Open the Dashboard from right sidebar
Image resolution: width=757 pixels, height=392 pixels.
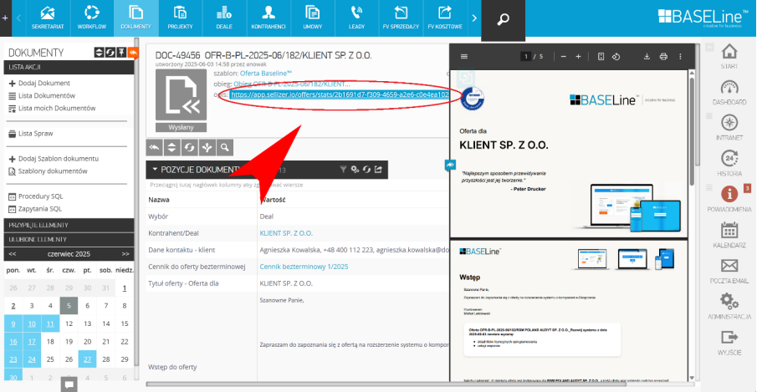(729, 91)
